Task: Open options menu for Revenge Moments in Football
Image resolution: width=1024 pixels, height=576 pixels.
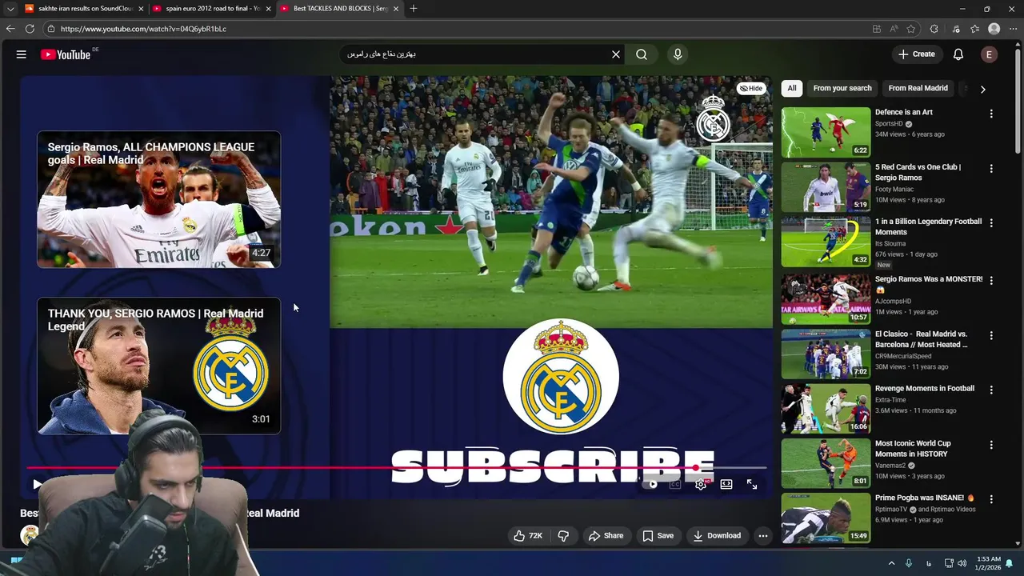Action: (991, 390)
